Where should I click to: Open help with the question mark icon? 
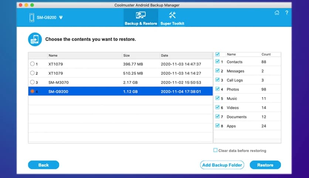click(x=287, y=13)
